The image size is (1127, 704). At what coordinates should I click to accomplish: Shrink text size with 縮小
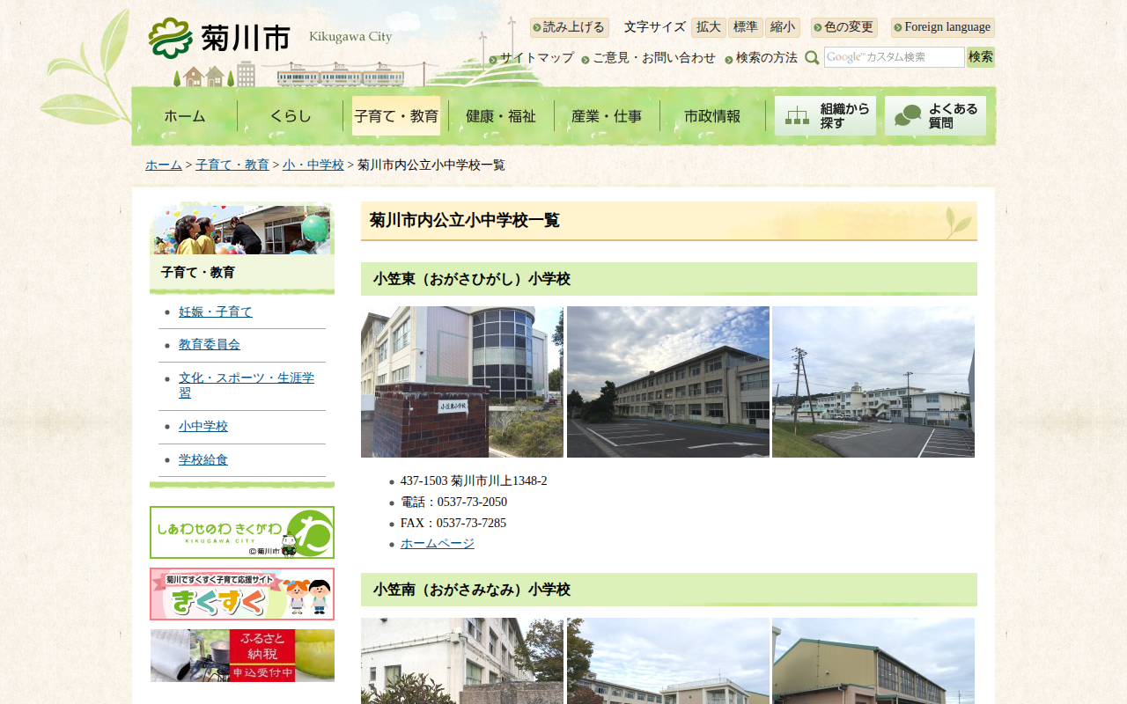pos(783,27)
